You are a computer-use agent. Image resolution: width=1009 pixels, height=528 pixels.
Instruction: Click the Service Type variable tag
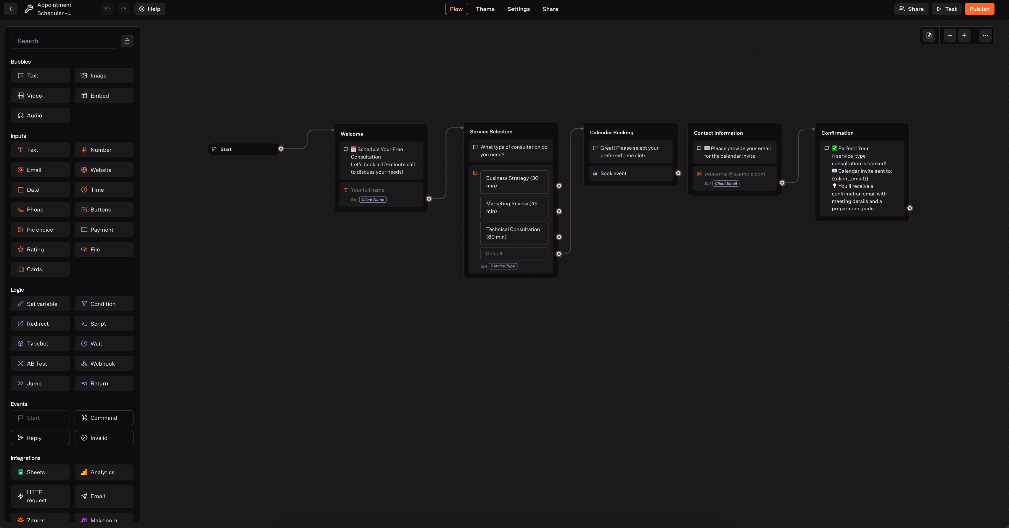(503, 266)
